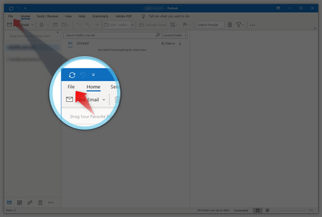Switch to Mail in navigation bar
The height and width of the screenshot is (217, 322).
point(9,203)
